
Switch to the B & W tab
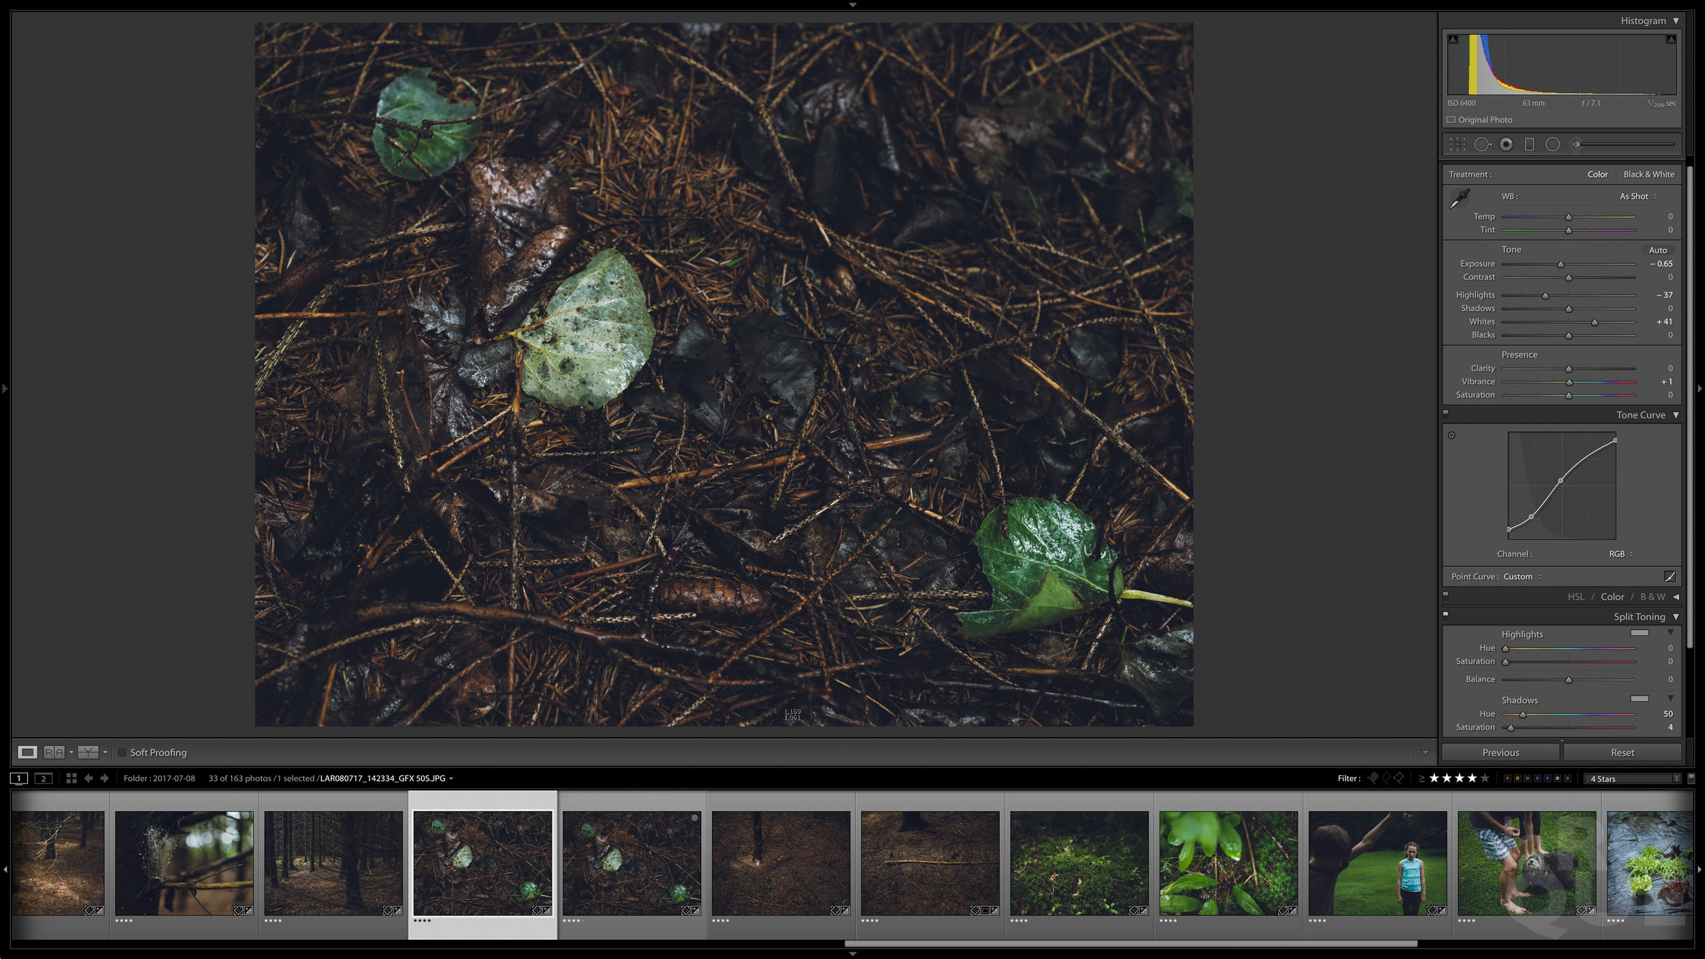1653,597
